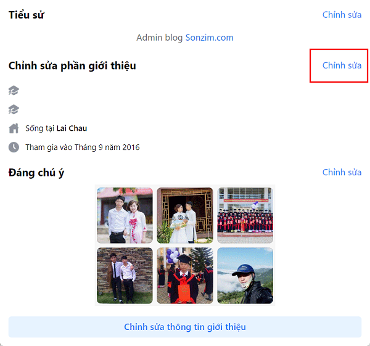Click the Tham gia vào Tháng 9 năm 2016 text
370x346 pixels.
click(83, 147)
